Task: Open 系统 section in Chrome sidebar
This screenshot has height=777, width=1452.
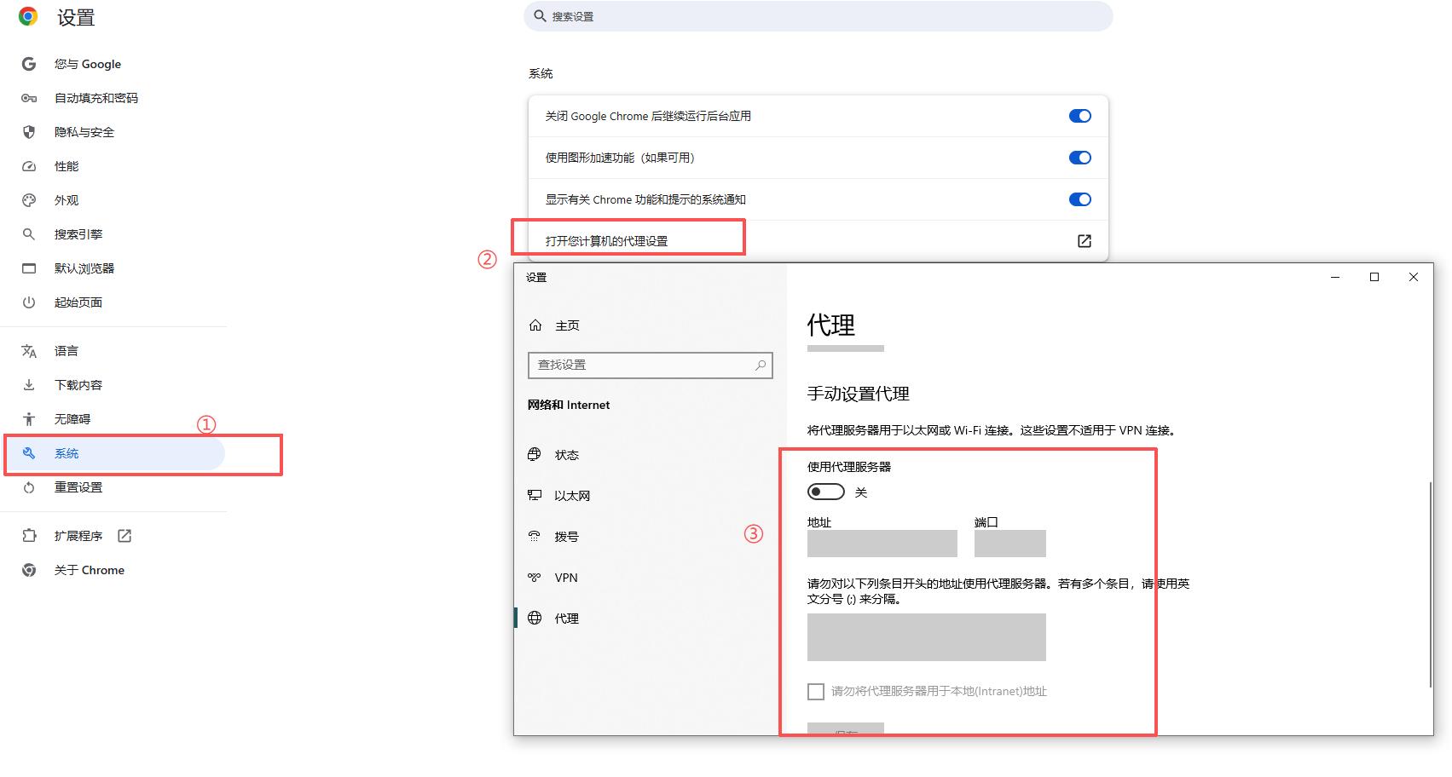Action: pos(67,453)
